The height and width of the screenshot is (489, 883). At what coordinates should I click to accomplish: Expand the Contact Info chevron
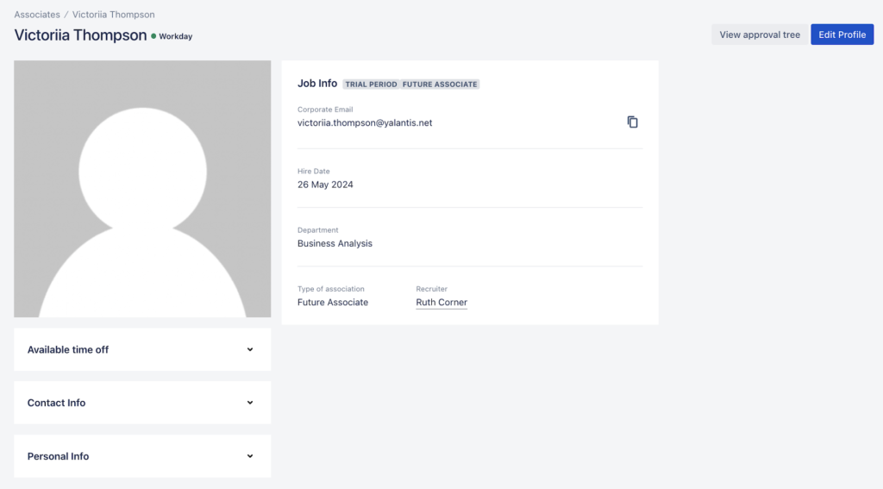(250, 403)
